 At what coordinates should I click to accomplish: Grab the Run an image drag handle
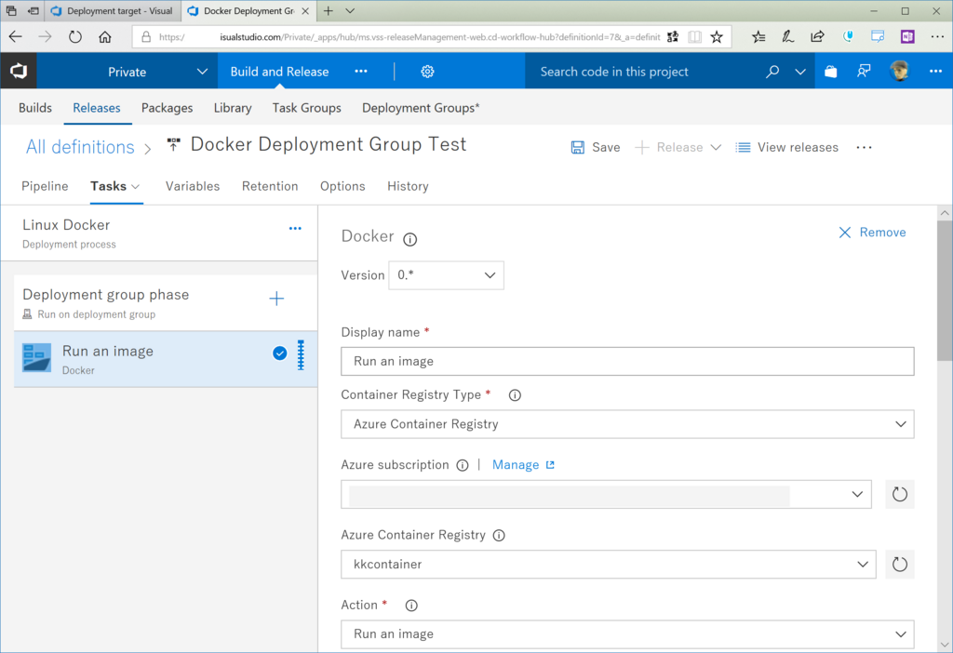301,355
